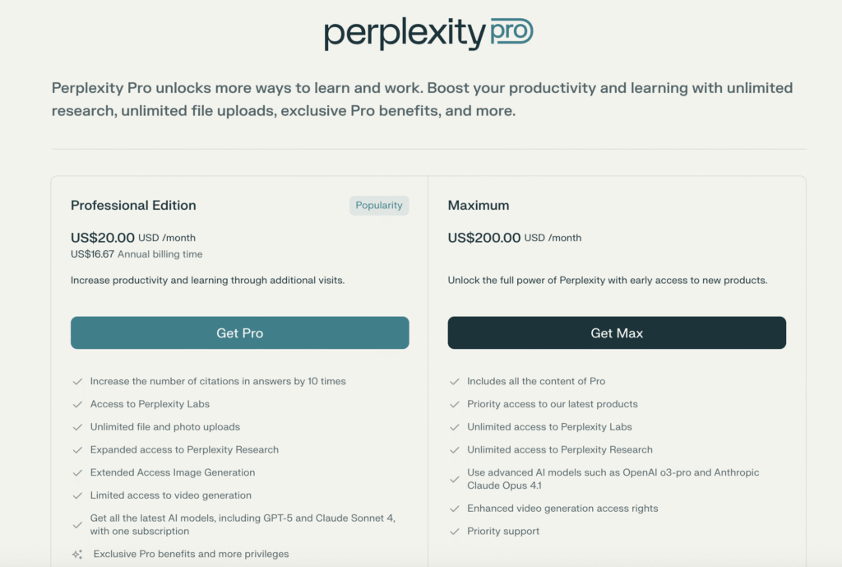Click checkmark beside Unlimited access to Perplexity Labs

pos(455,427)
